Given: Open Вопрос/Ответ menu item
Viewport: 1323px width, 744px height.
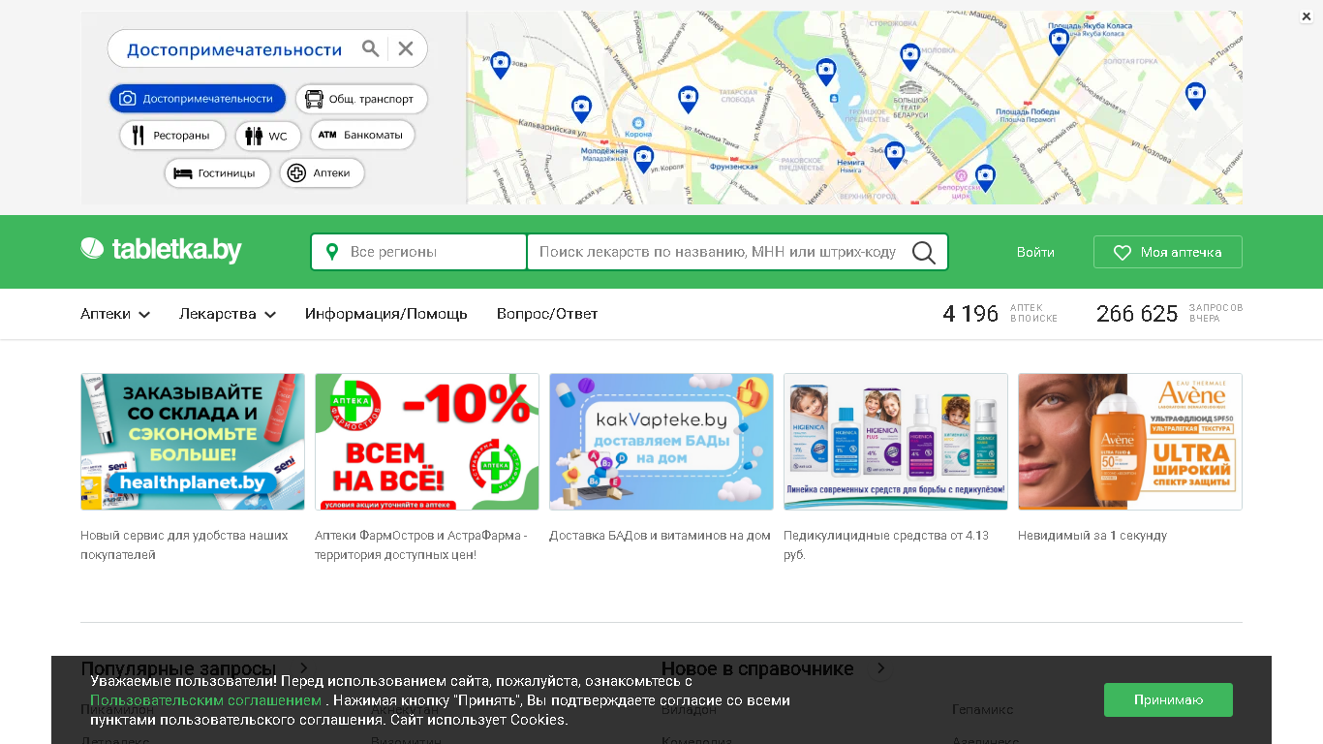Looking at the screenshot, I should (547, 314).
